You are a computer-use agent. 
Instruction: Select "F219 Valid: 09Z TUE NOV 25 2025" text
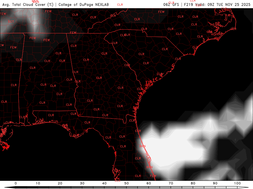pyautogui.click(x=217, y=4)
